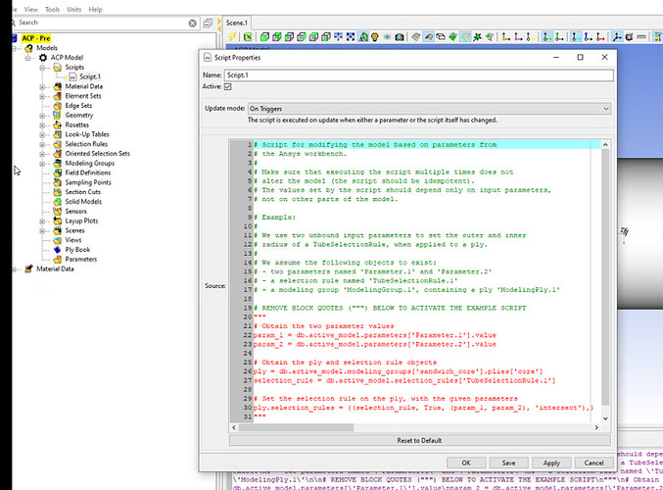
Task: Expand the Modeling Groups tree node
Action: 42,164
